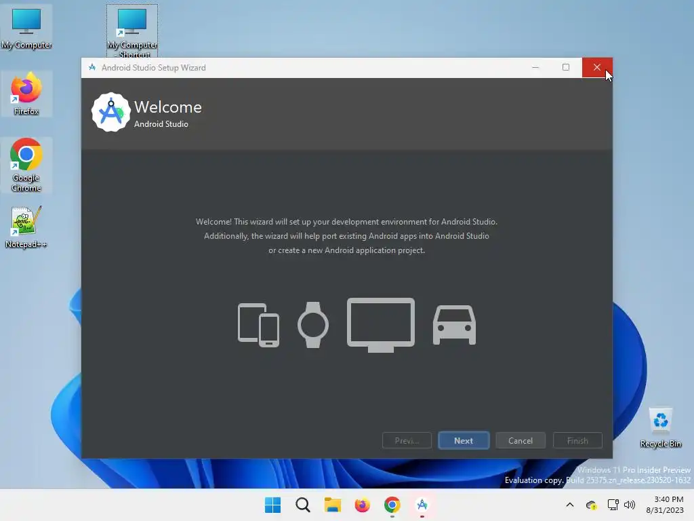The height and width of the screenshot is (521, 694).
Task: Click the 'Welcome' heading text
Action: (168, 107)
